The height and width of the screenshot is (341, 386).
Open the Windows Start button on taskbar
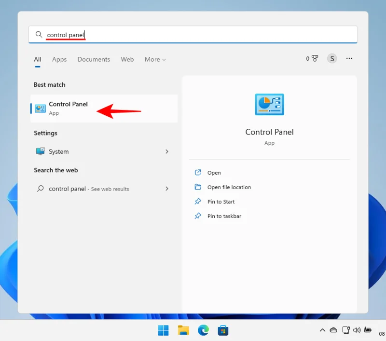163,330
